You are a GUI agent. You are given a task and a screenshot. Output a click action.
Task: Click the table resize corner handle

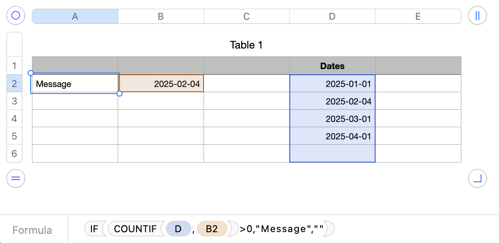click(478, 178)
